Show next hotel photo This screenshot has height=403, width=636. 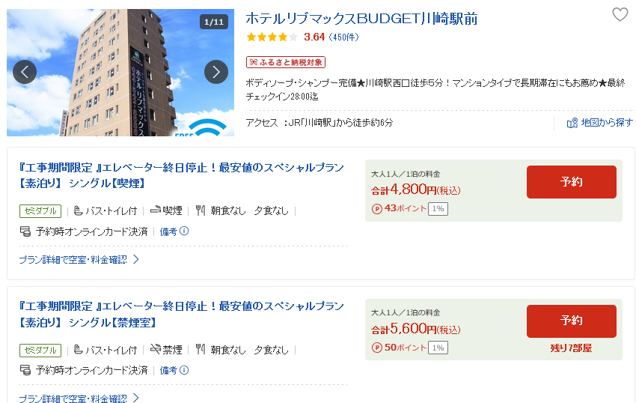coord(216,72)
